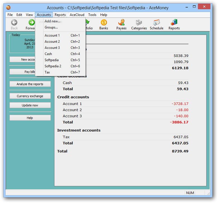Image resolution: width=218 pixels, height=203 pixels.
Task: Click the -3728.17 balance value
Action: click(180, 104)
